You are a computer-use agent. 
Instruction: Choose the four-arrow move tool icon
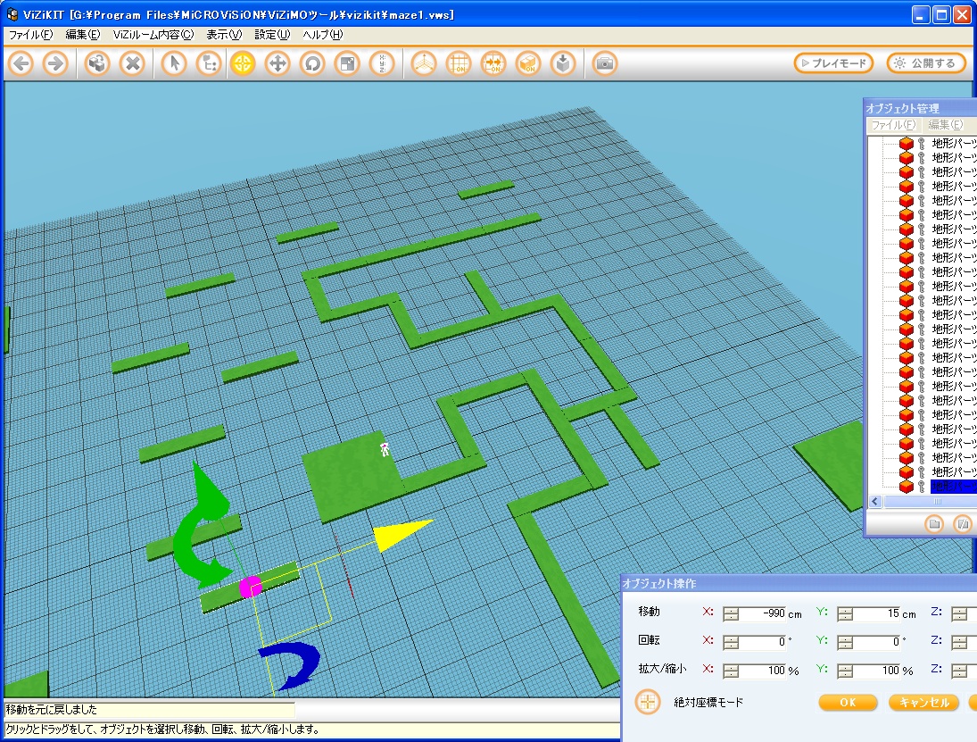pyautogui.click(x=277, y=63)
